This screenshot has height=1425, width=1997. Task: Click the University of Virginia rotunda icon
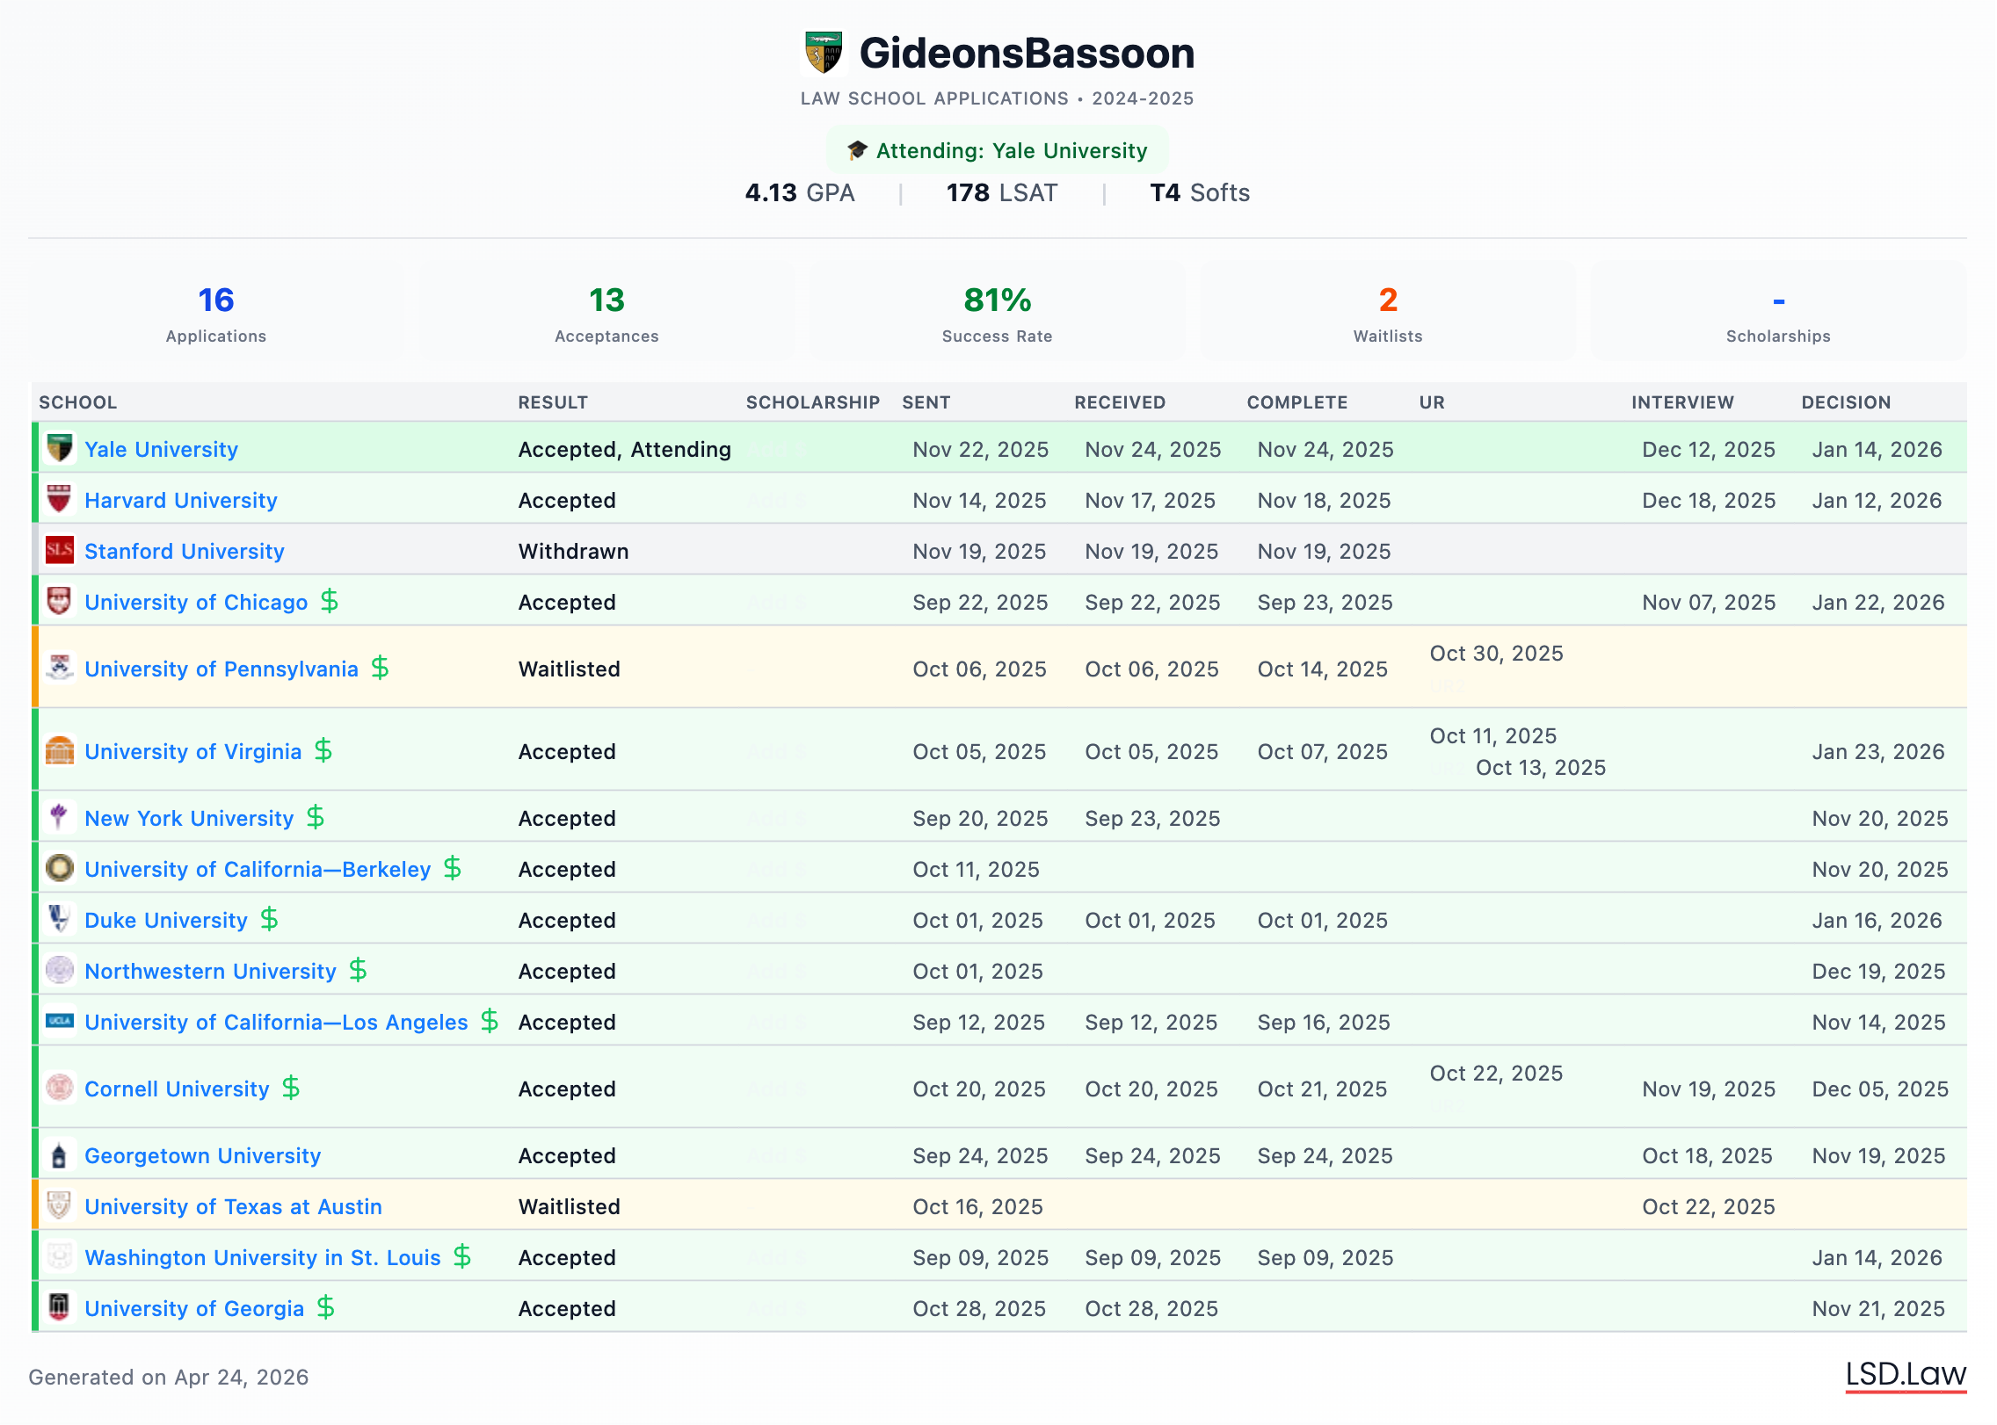(59, 750)
